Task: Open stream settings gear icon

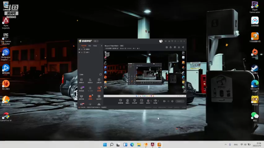Action: [x=172, y=101]
